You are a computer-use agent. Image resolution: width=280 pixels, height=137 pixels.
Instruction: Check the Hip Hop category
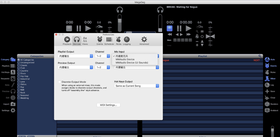(x=19, y=76)
